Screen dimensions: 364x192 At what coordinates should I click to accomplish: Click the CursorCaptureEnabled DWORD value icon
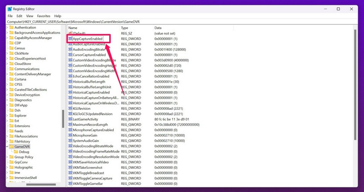click(x=71, y=55)
